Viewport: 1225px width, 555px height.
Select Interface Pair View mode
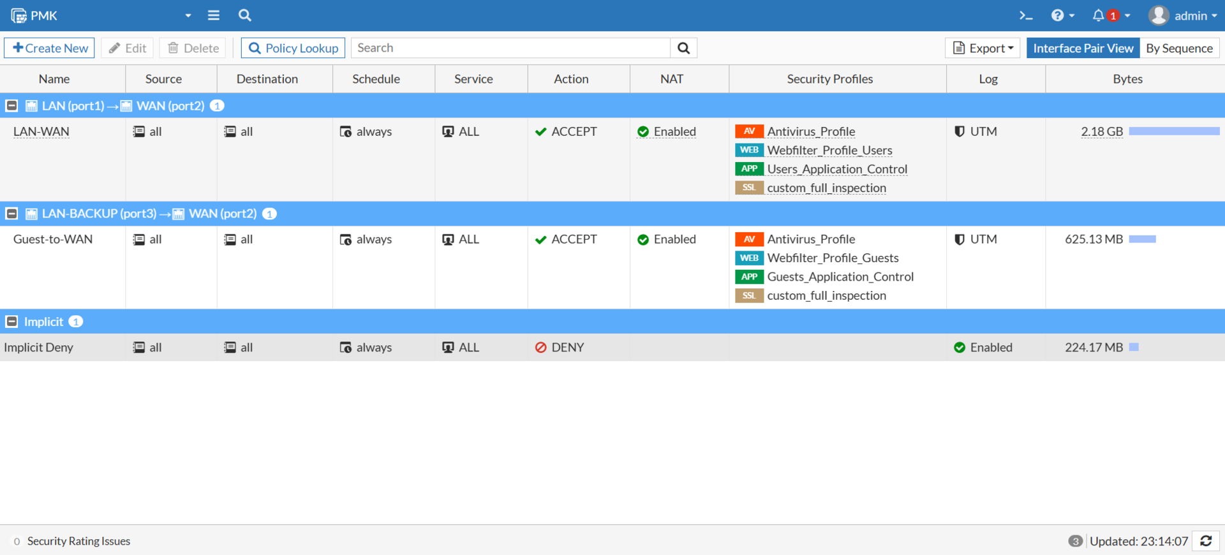(x=1083, y=48)
